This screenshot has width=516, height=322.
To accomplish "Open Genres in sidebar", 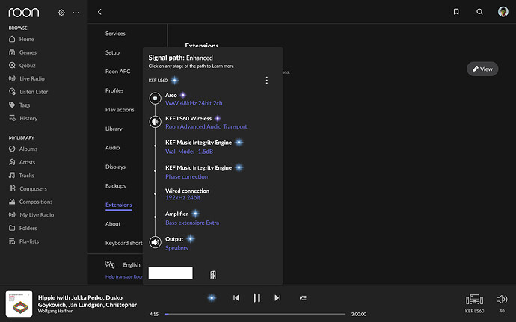I will [x=22, y=52].
